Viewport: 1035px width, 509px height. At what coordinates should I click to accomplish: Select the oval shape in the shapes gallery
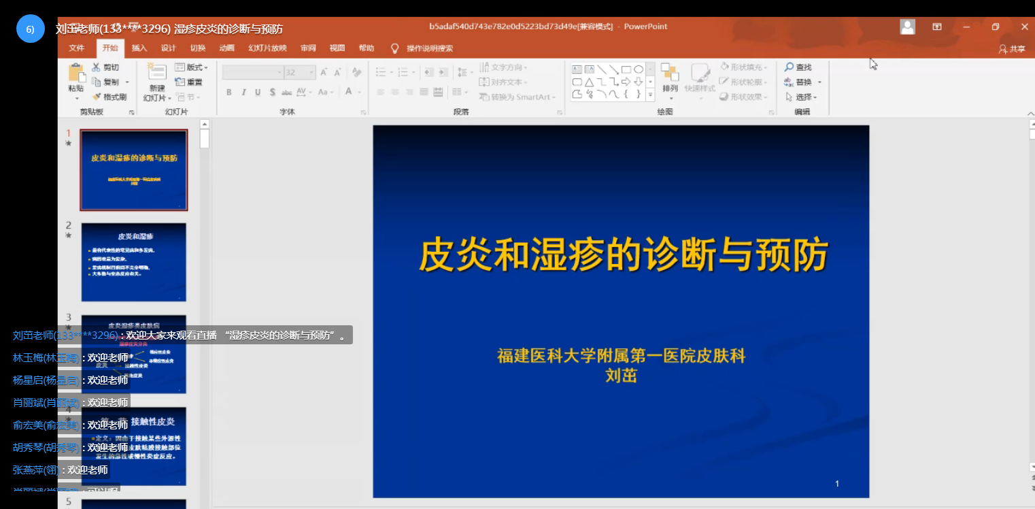pos(638,69)
